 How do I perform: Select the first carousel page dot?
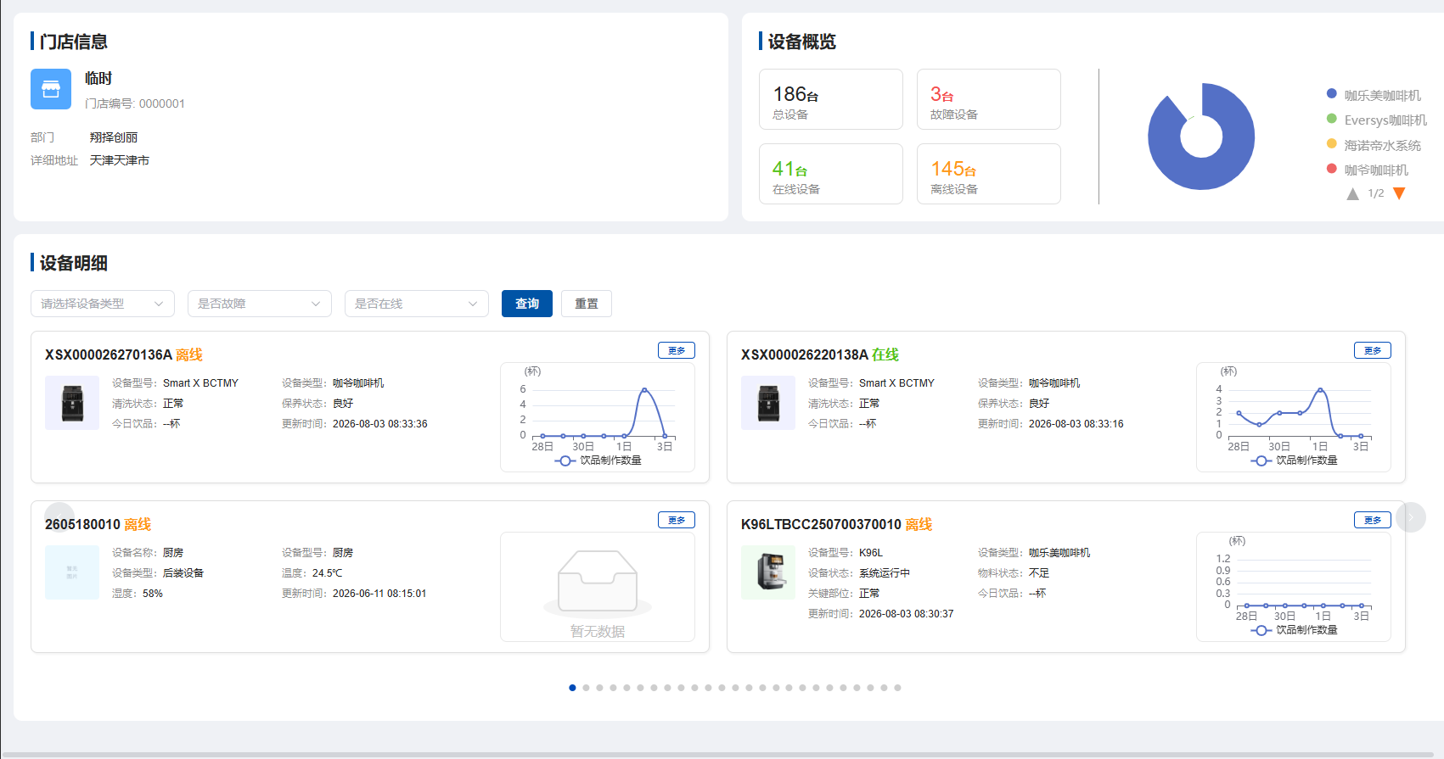(x=572, y=688)
